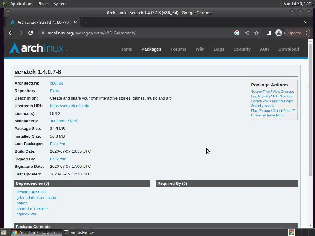315x236 pixels.
Task: Open the AUR nav item
Action: coord(264,49)
